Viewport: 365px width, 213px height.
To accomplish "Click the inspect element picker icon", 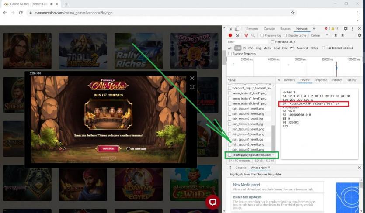I will pos(230,29).
